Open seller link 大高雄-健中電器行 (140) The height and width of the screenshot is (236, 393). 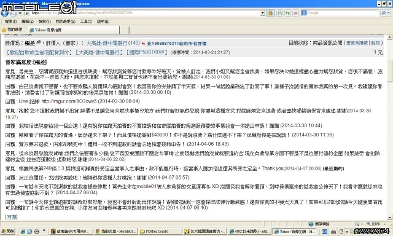[113, 43]
